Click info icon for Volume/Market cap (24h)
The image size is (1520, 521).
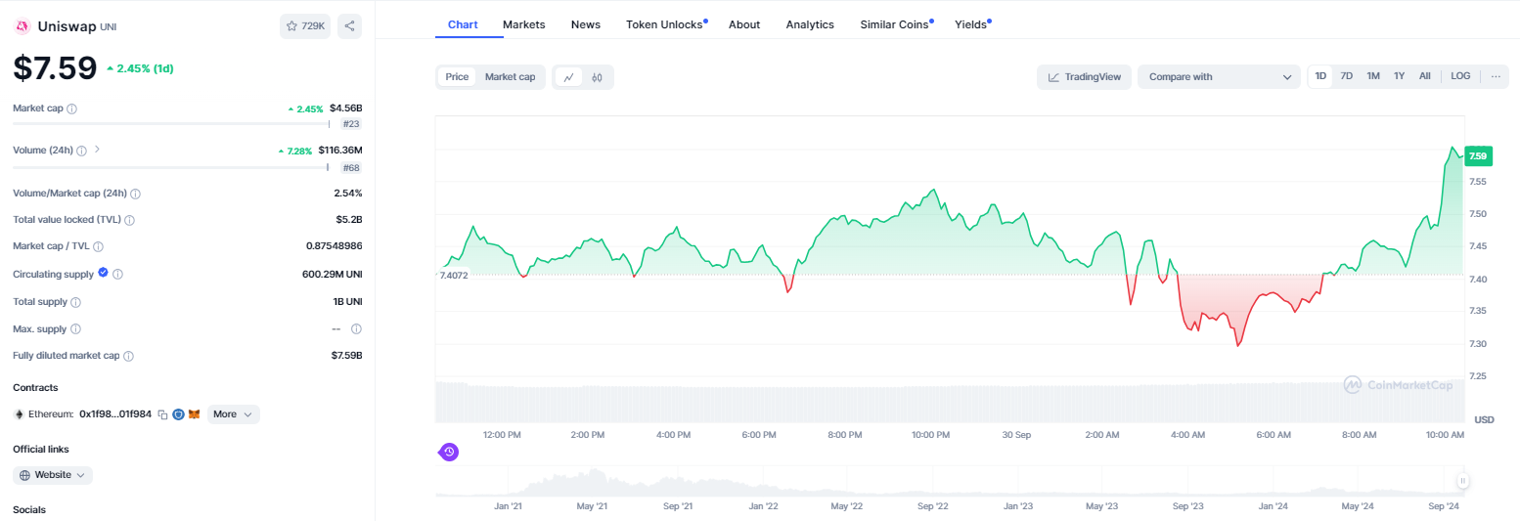coord(135,194)
